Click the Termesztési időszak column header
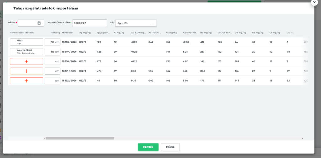This screenshot has width=321, height=158. point(22,33)
